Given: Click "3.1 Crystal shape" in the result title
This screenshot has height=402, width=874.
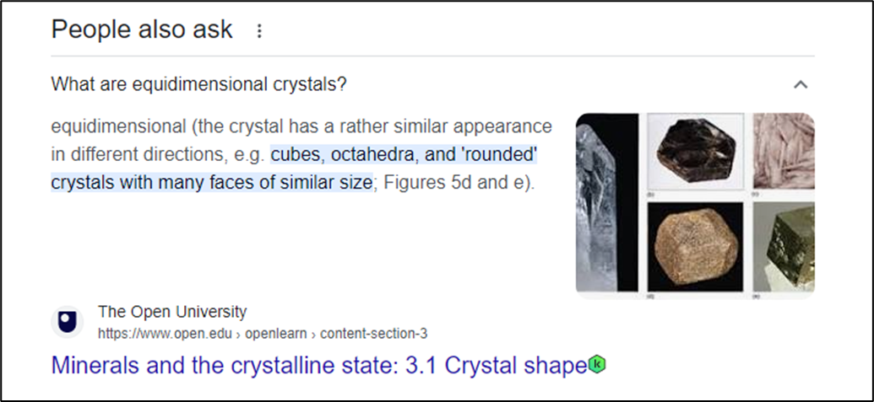Looking at the screenshot, I should click(515, 366).
